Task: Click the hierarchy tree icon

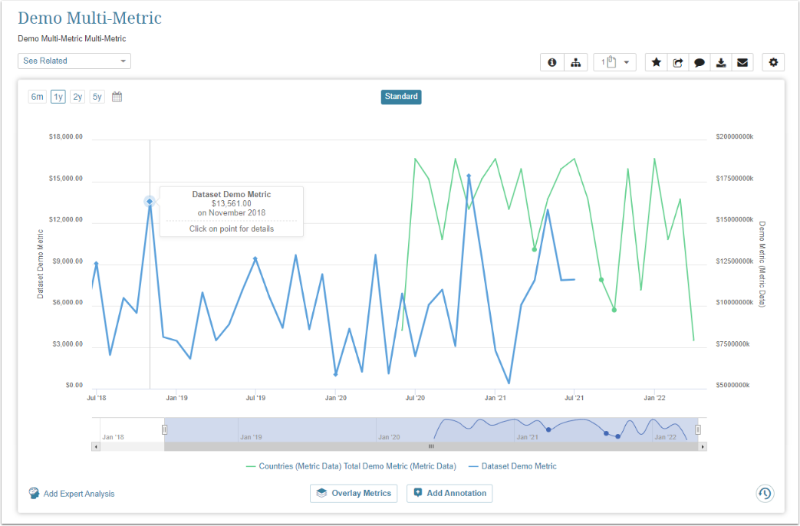Action: [x=575, y=63]
